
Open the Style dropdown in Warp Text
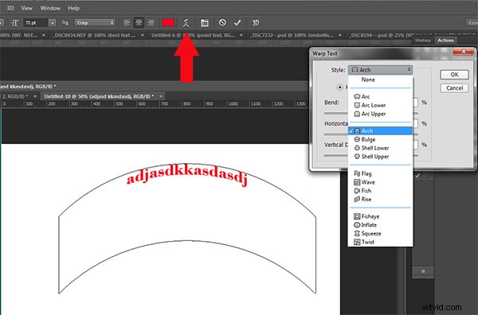pos(380,70)
